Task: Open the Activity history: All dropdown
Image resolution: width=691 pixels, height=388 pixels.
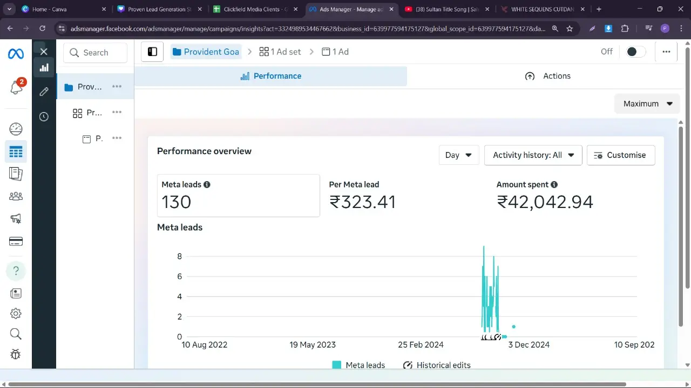Action: [x=533, y=155]
